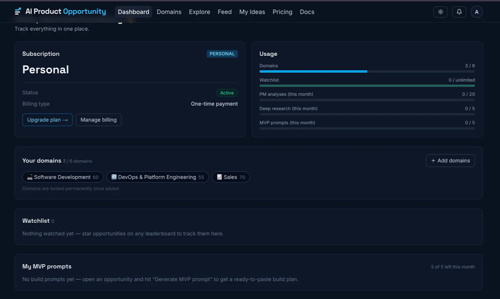The height and width of the screenshot is (299, 500).
Task: View the Pricing page
Action: click(x=282, y=12)
